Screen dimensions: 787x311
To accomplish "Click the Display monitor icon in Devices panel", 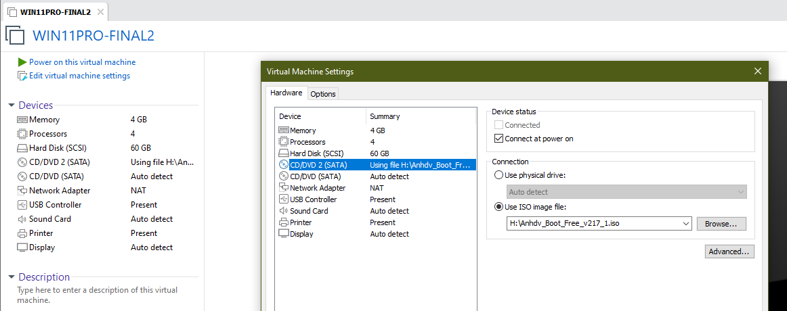I will [22, 247].
